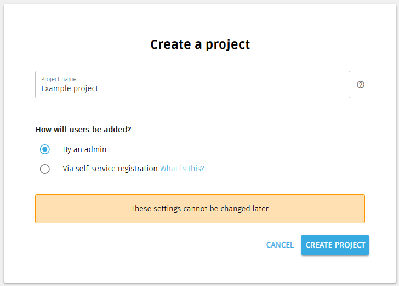The height and width of the screenshot is (286, 399).
Task: Click the "How will users be added?" label
Action: [x=83, y=130]
